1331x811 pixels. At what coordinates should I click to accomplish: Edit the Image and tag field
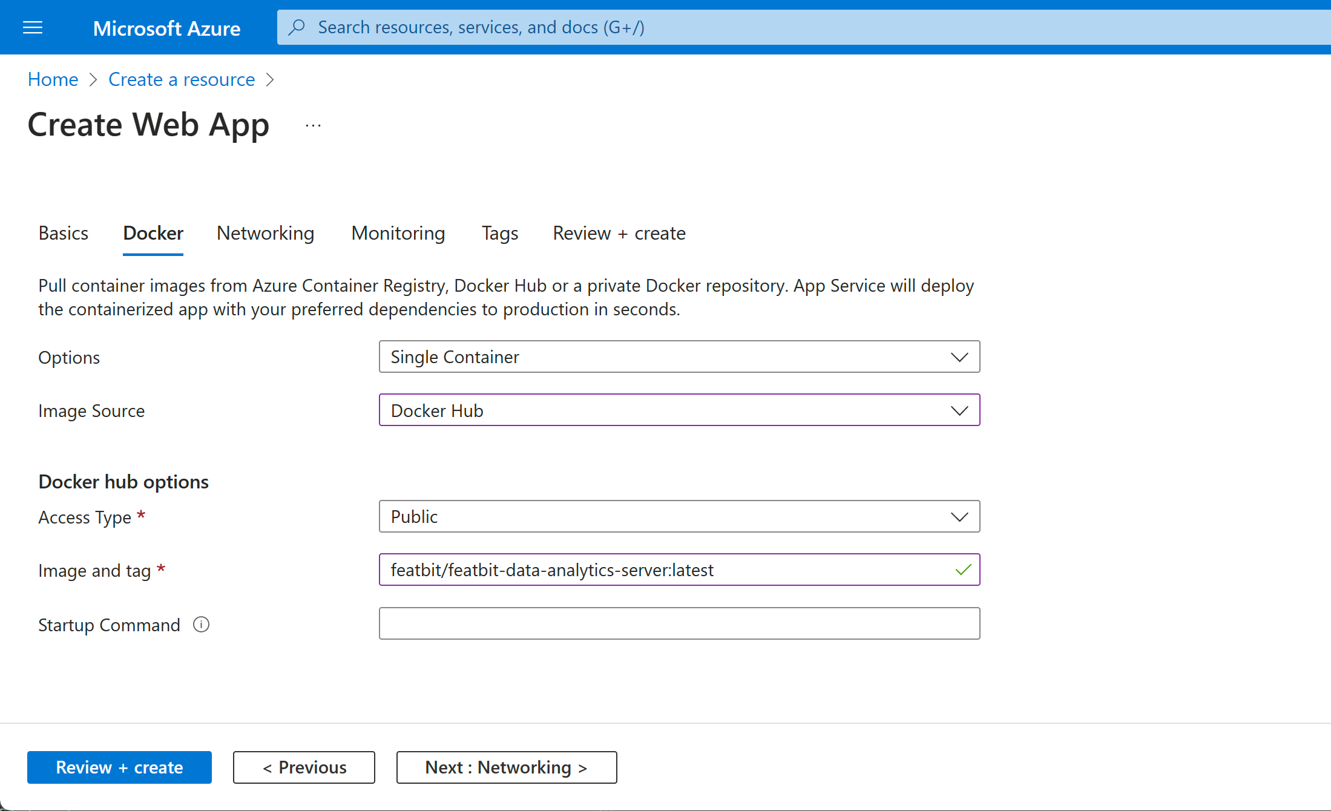tap(679, 570)
